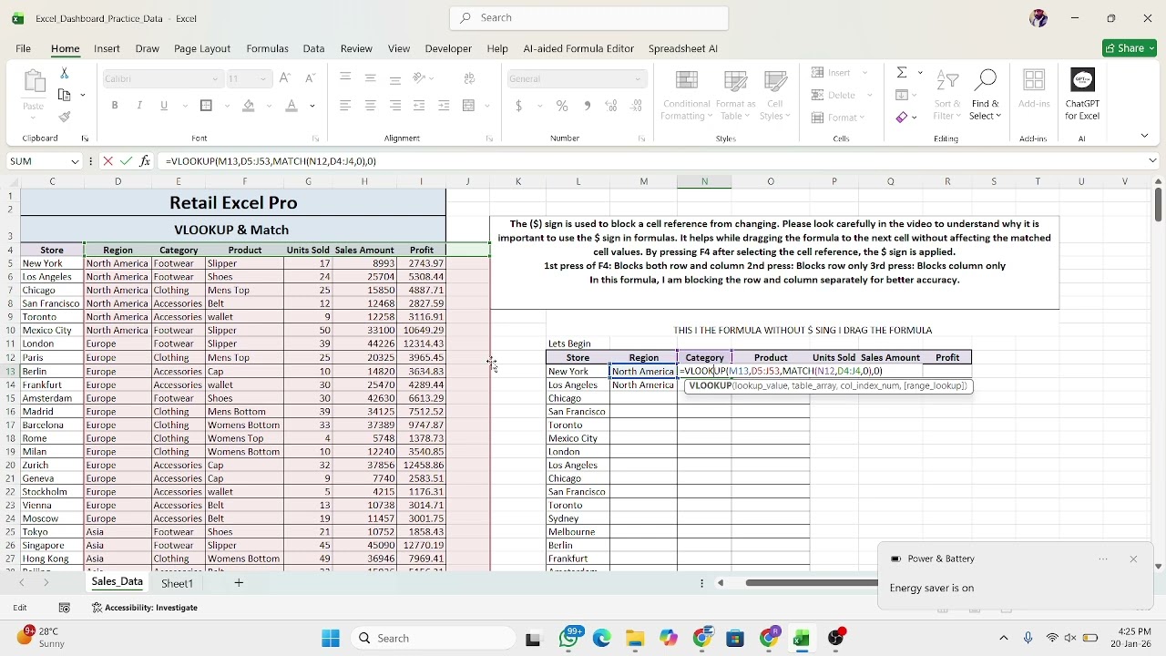
Task: Open the File tab
Action: [x=23, y=48]
